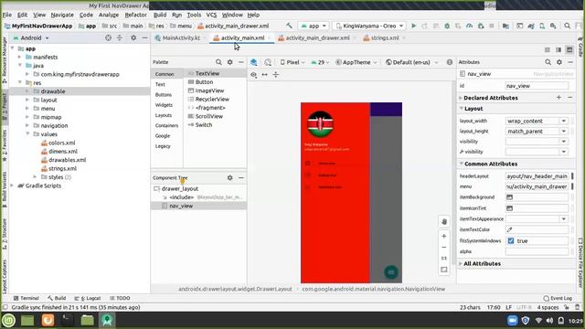Open TODO tool window
The height and width of the screenshot is (329, 585).
tap(120, 298)
